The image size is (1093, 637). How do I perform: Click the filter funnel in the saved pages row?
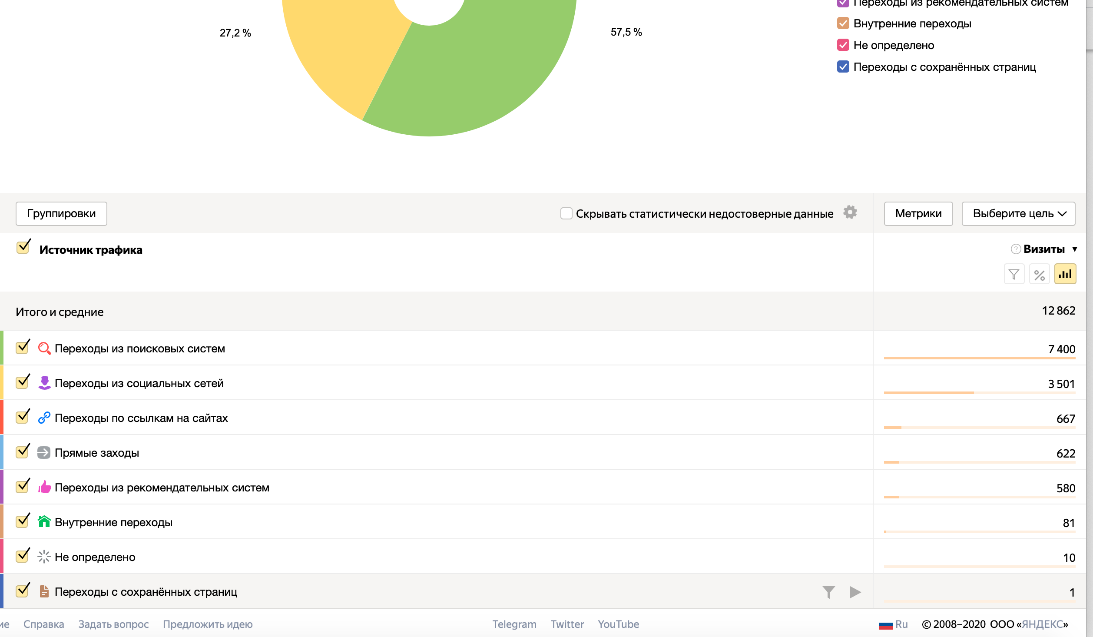pyautogui.click(x=828, y=592)
